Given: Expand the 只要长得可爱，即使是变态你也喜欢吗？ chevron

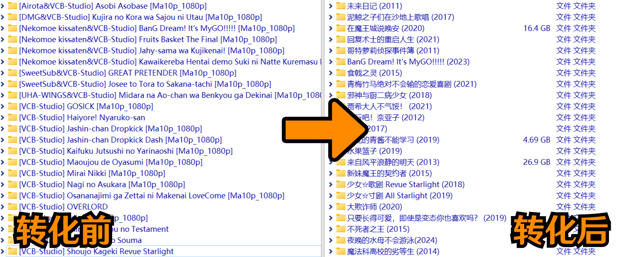Looking at the screenshot, I should 331,218.
